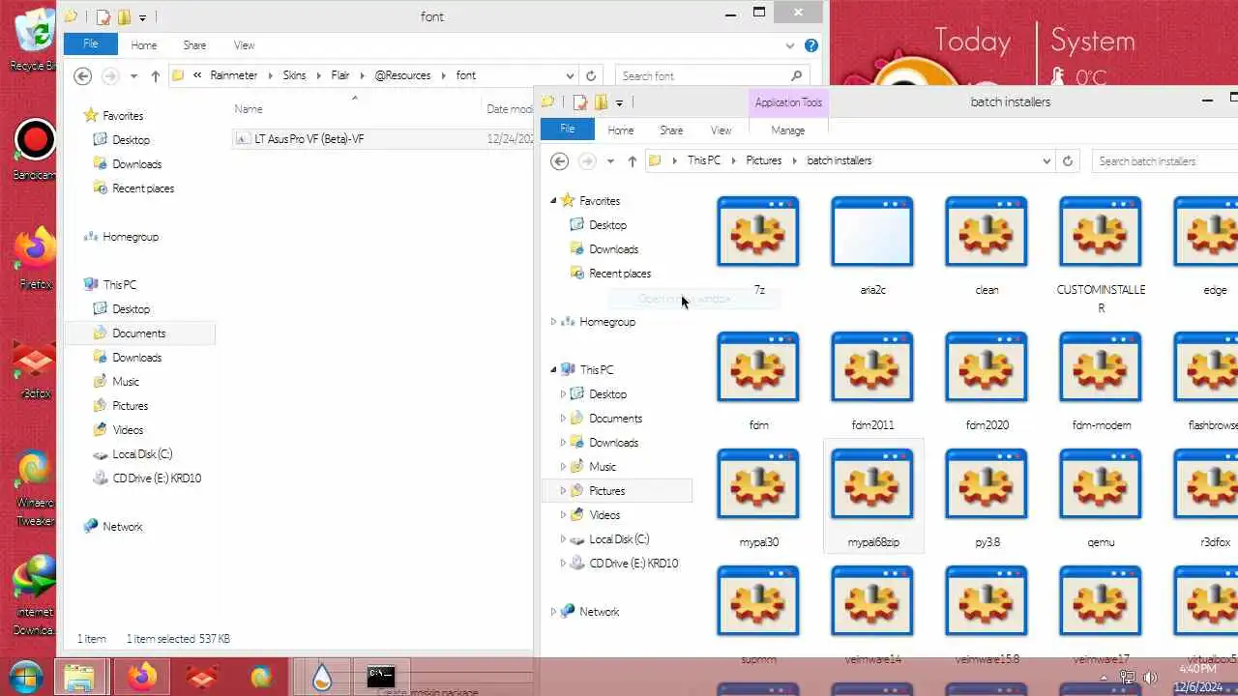Open the Windows Start button
Viewport: 1238px width, 696px height.
(x=25, y=678)
